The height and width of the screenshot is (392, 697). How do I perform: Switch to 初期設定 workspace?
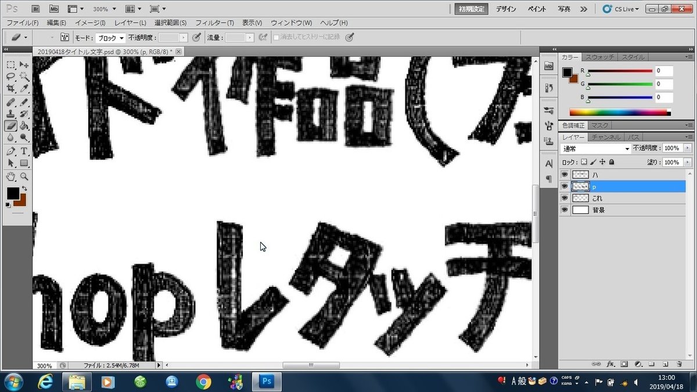(x=472, y=9)
